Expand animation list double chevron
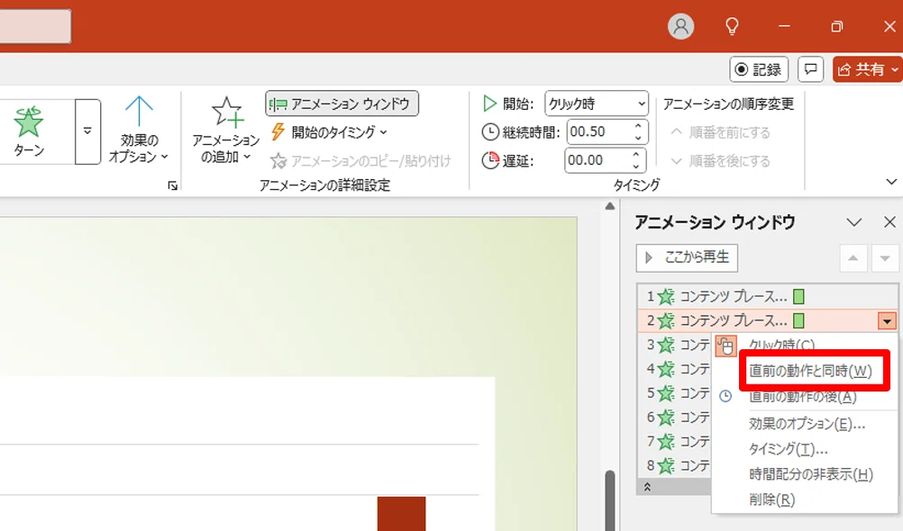Viewport: 903px width, 531px height. pos(647,487)
